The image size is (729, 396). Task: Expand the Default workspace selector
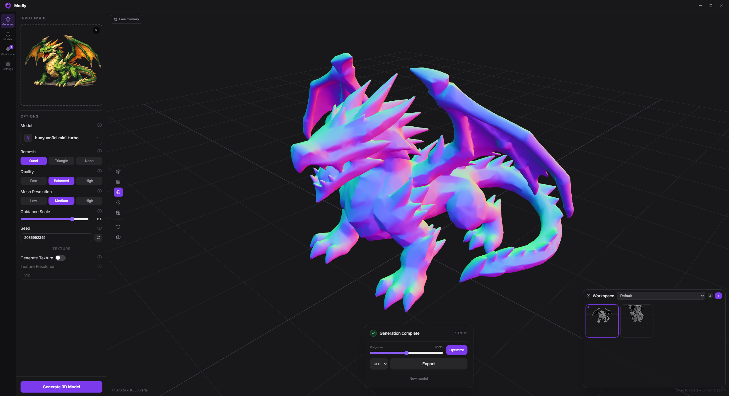661,296
